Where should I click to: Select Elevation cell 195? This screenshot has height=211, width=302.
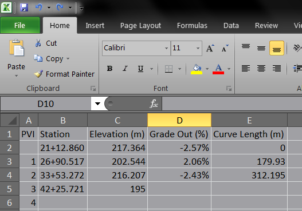click(117, 189)
